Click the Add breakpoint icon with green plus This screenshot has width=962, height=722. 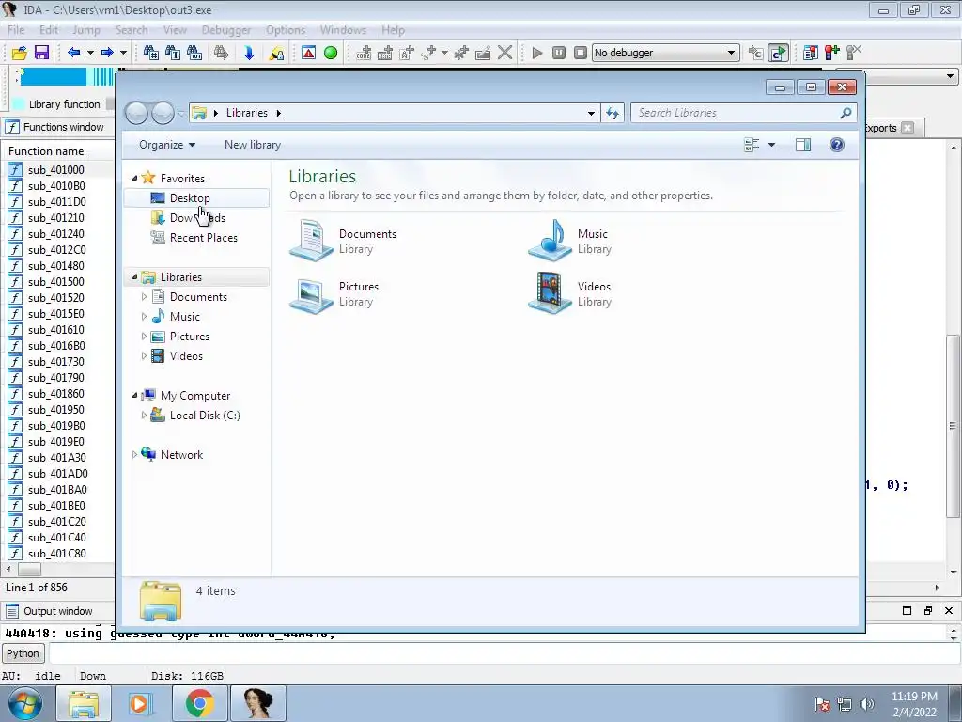[832, 53]
